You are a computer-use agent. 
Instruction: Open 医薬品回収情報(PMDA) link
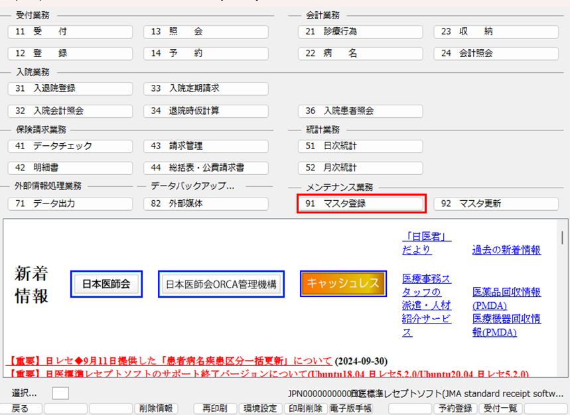point(506,298)
